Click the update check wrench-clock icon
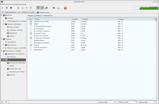The width and height of the screenshot is (159, 104). (x=46, y=8)
